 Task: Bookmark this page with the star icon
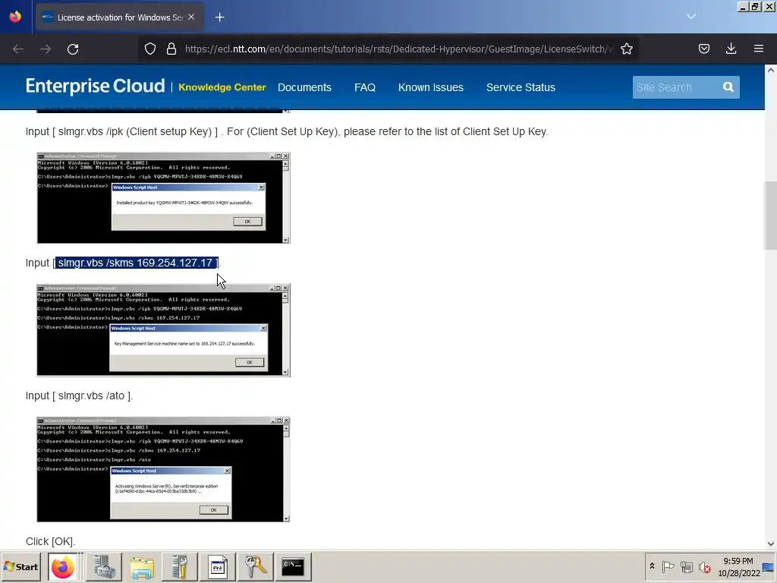click(626, 49)
